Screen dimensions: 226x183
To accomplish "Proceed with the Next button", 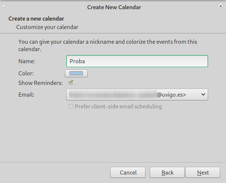I will point(203,172).
